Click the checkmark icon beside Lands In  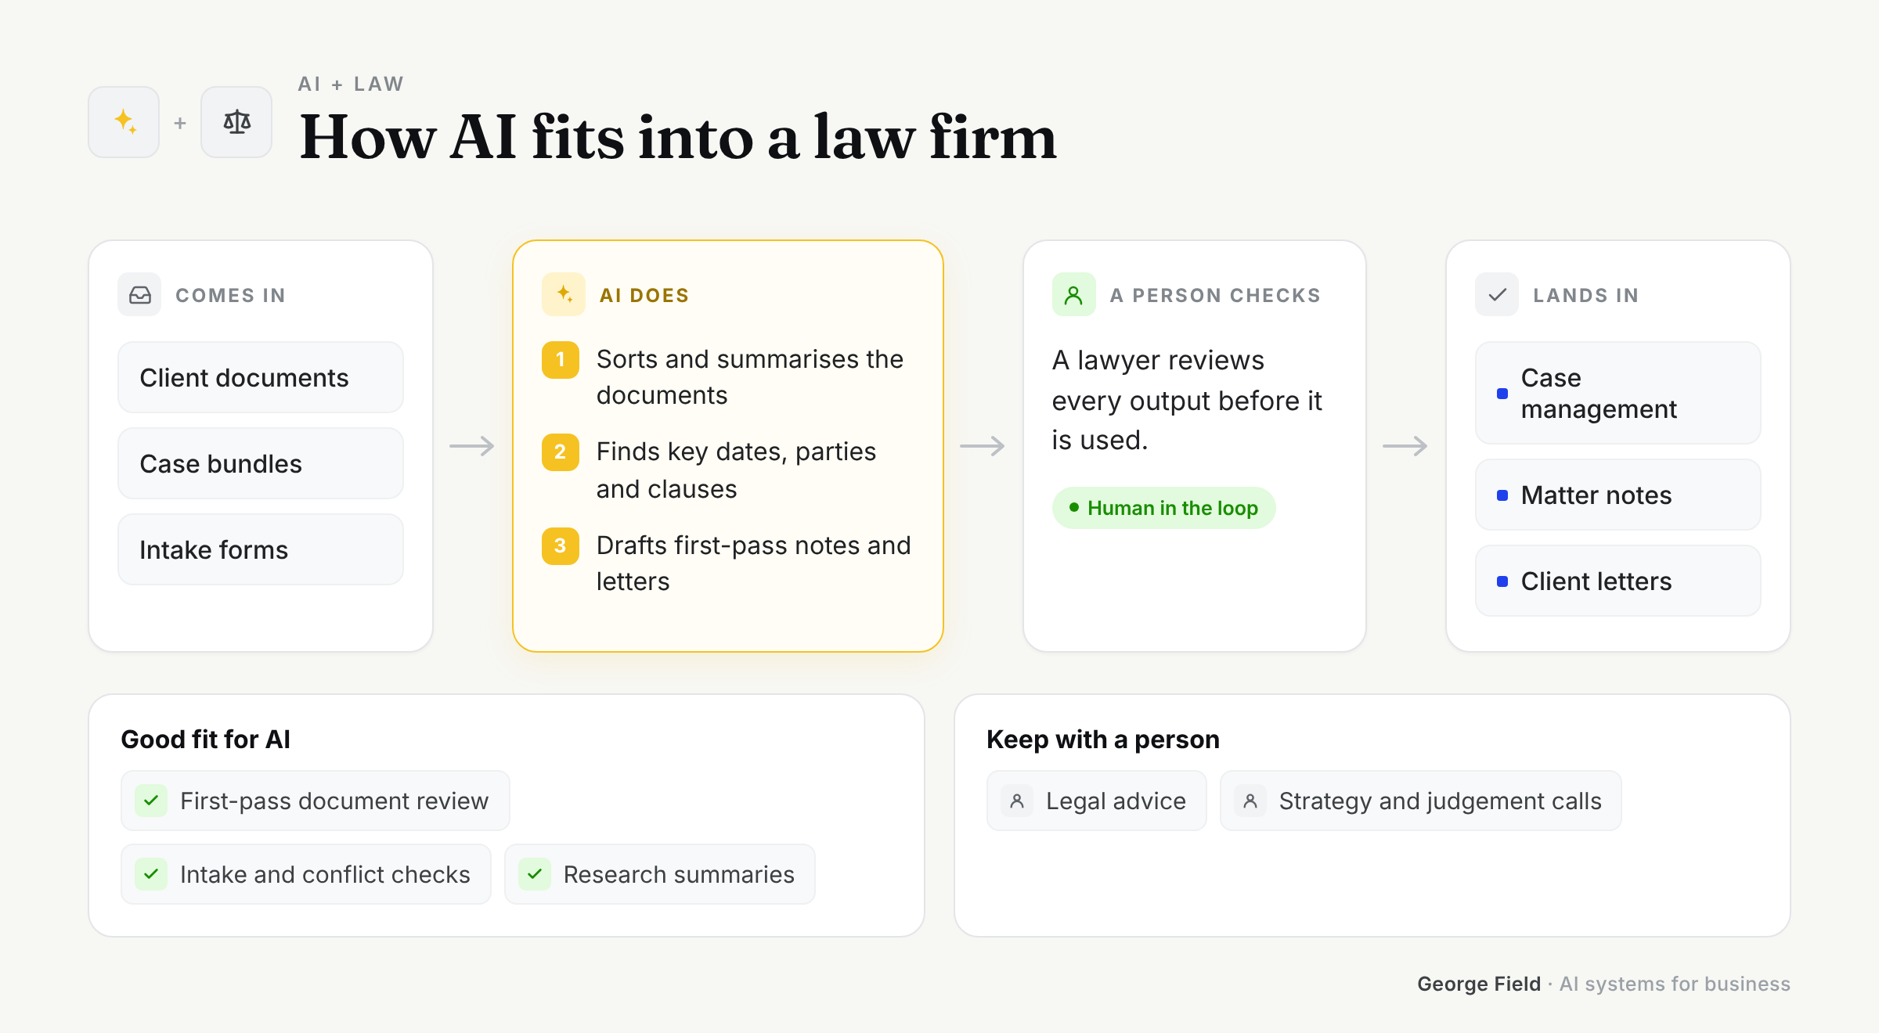pyautogui.click(x=1497, y=295)
